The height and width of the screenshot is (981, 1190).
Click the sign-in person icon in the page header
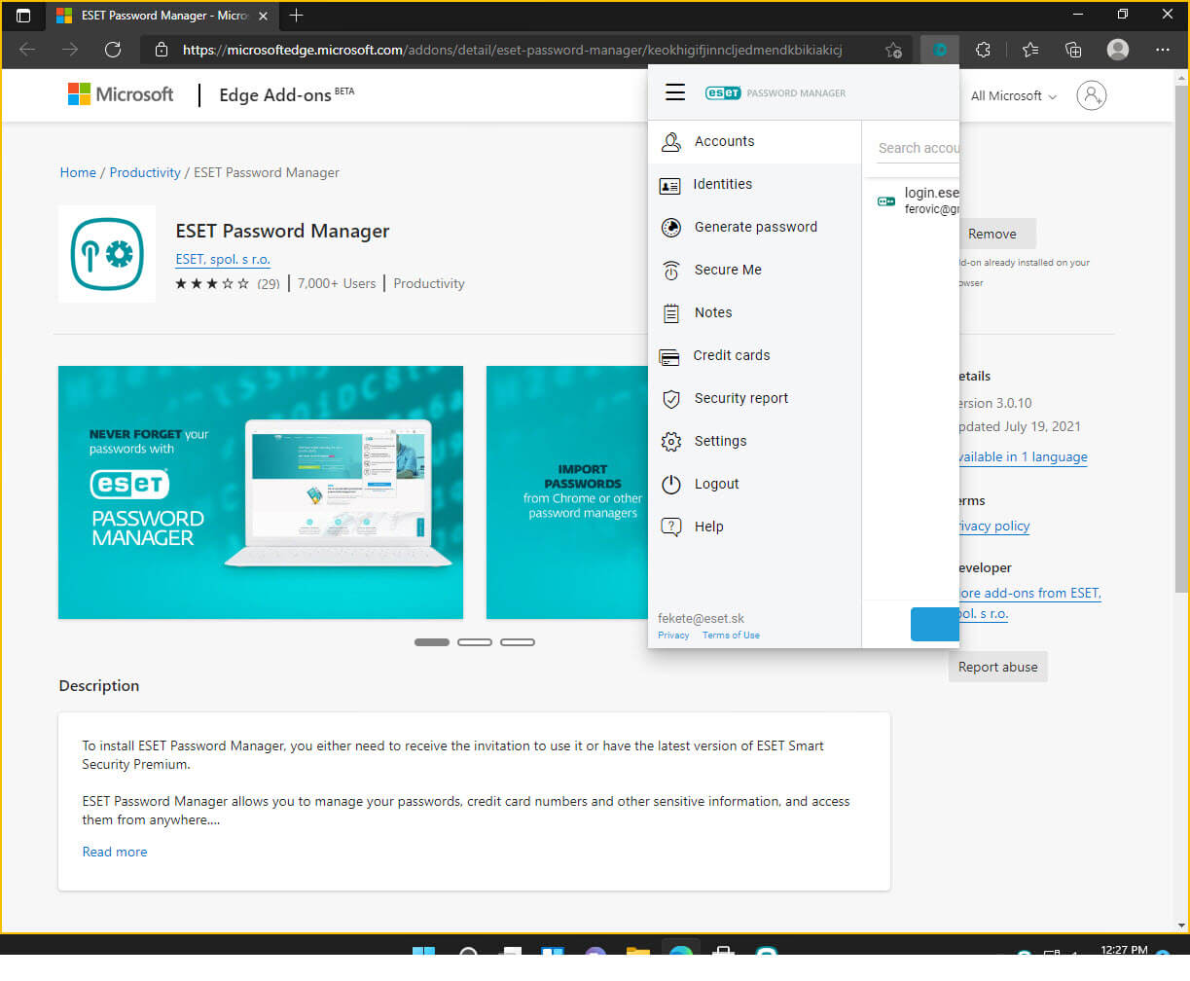(x=1092, y=95)
